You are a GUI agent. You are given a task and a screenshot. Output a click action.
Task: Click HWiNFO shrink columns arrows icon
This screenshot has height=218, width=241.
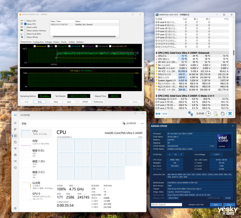tap(165, 114)
